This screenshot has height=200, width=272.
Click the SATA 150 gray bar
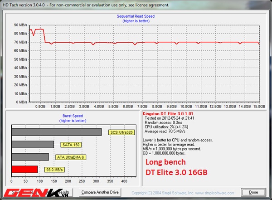coord(33,144)
